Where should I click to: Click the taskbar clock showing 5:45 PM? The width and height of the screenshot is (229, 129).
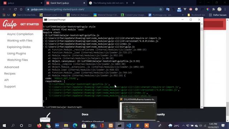213,126
